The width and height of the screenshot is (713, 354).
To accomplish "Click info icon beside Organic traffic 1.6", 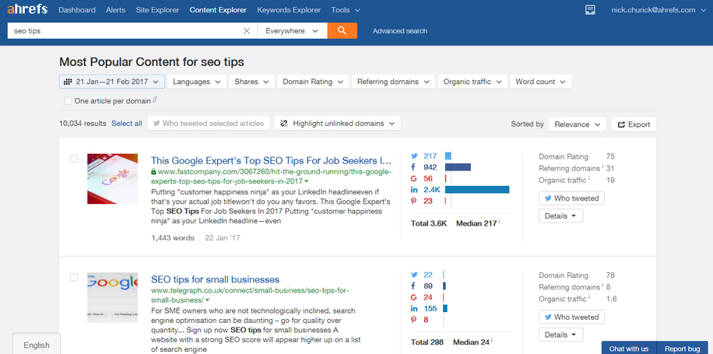I will pyautogui.click(x=589, y=297).
